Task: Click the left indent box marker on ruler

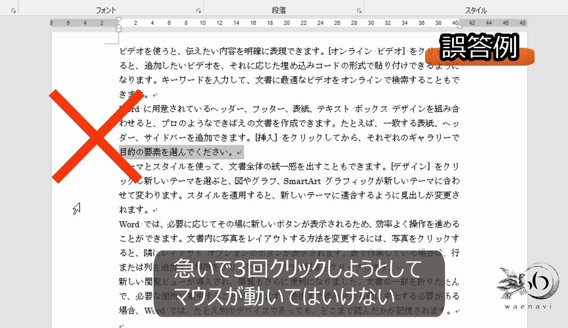Action: pyautogui.click(x=118, y=30)
